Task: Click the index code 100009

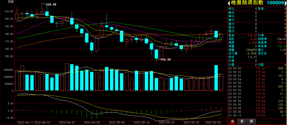Action: coord(275,3)
